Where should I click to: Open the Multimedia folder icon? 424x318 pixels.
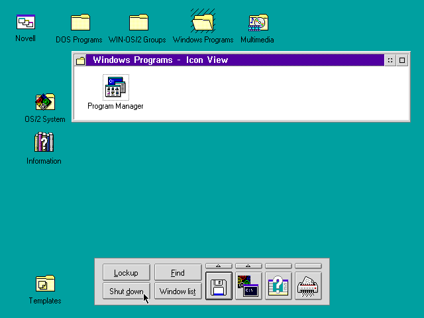258,23
